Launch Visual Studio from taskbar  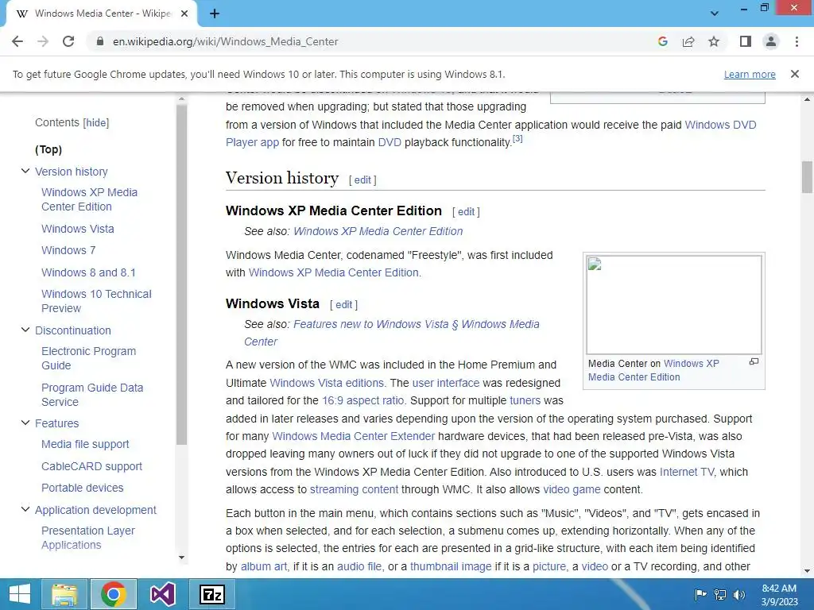click(162, 594)
